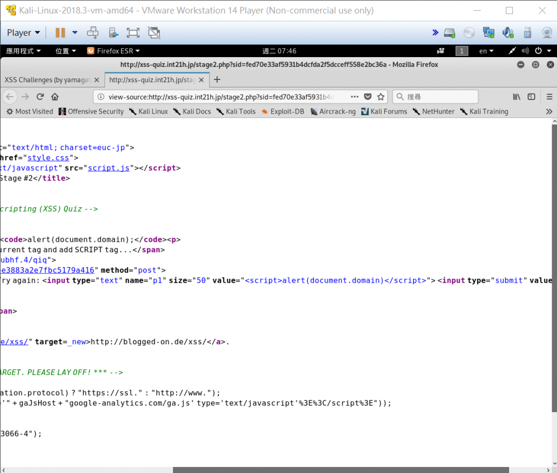Open Offensive Security bookmark
This screenshot has width=557, height=473.
[x=91, y=111]
